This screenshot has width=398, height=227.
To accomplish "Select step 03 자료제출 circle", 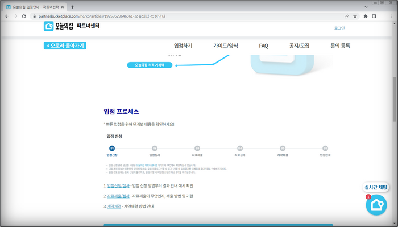I will pos(197,148).
